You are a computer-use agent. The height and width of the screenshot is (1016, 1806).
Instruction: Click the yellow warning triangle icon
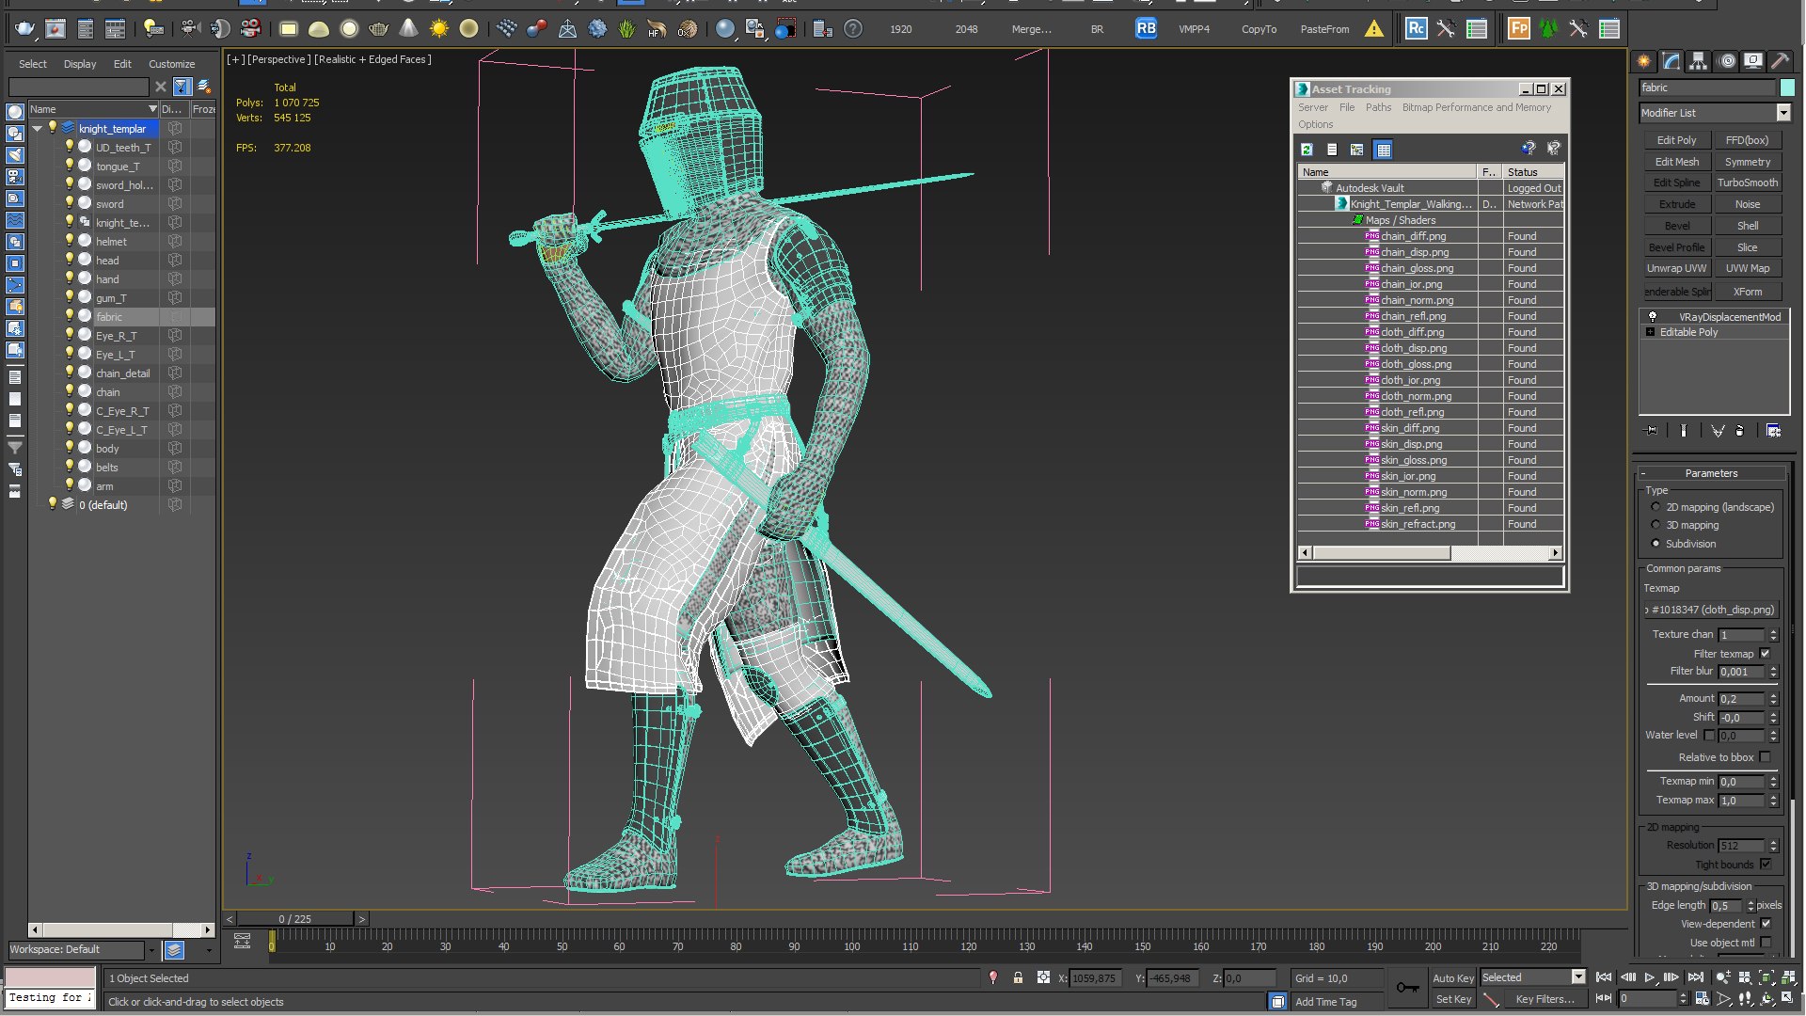(x=1374, y=29)
